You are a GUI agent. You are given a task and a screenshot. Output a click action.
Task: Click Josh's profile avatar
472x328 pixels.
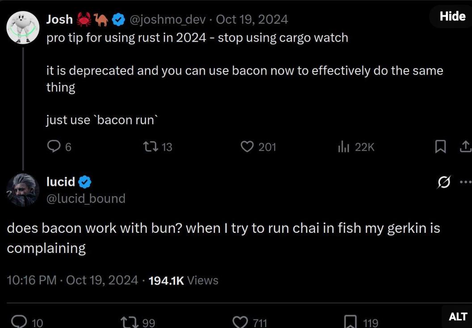pos(23,27)
